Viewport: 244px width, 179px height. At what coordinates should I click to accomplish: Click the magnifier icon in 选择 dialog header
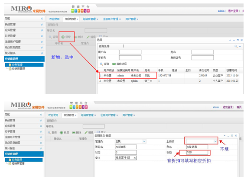pos(236,46)
